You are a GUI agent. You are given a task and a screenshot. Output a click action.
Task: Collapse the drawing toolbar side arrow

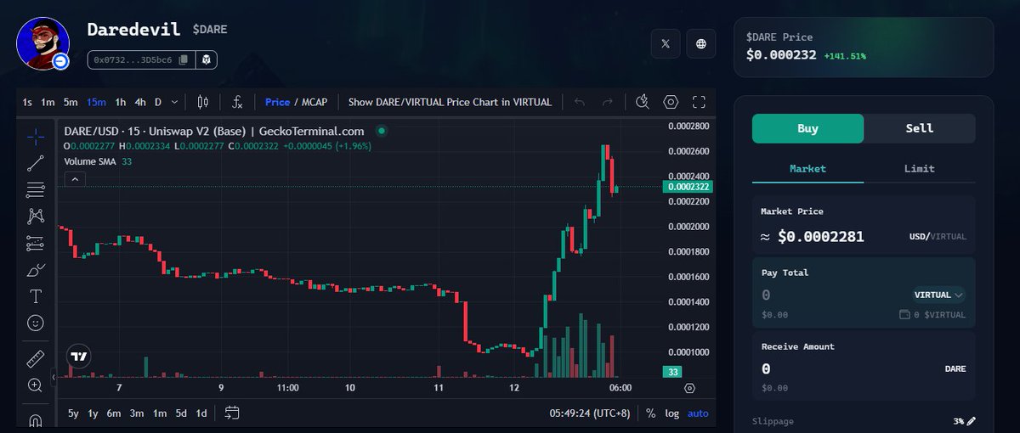(x=54, y=376)
